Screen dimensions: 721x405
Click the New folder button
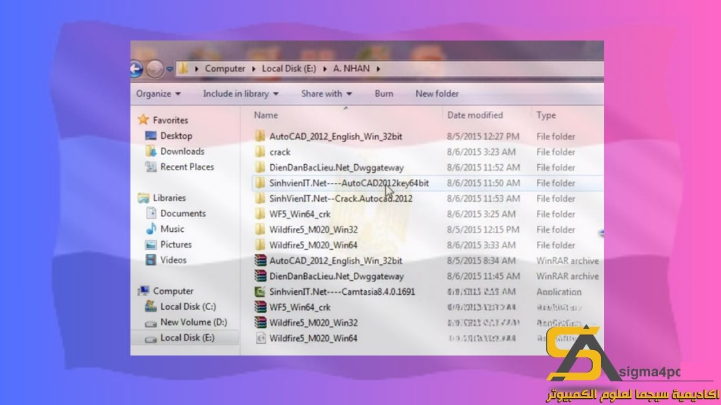(437, 94)
